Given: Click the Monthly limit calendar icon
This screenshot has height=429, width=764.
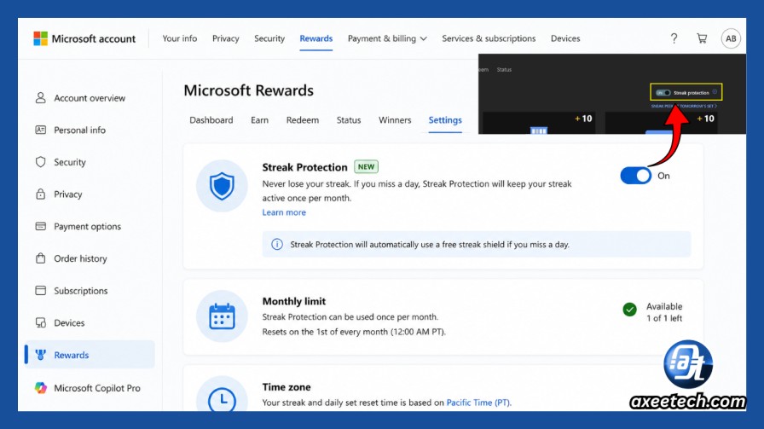Looking at the screenshot, I should coord(222,316).
